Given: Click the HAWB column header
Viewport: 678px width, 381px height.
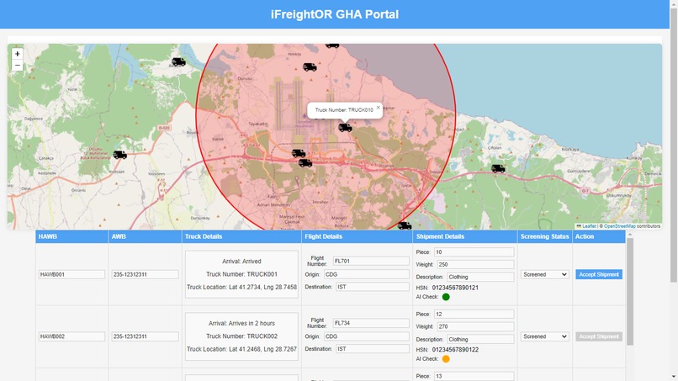Looking at the screenshot, I should pos(72,236).
